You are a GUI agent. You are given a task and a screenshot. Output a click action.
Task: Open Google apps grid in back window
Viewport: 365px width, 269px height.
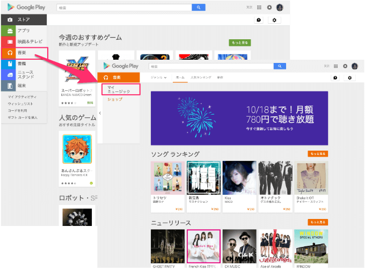coord(260,8)
